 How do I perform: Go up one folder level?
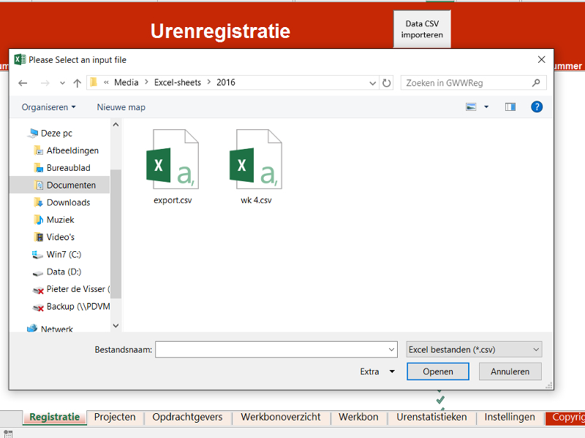coord(78,83)
